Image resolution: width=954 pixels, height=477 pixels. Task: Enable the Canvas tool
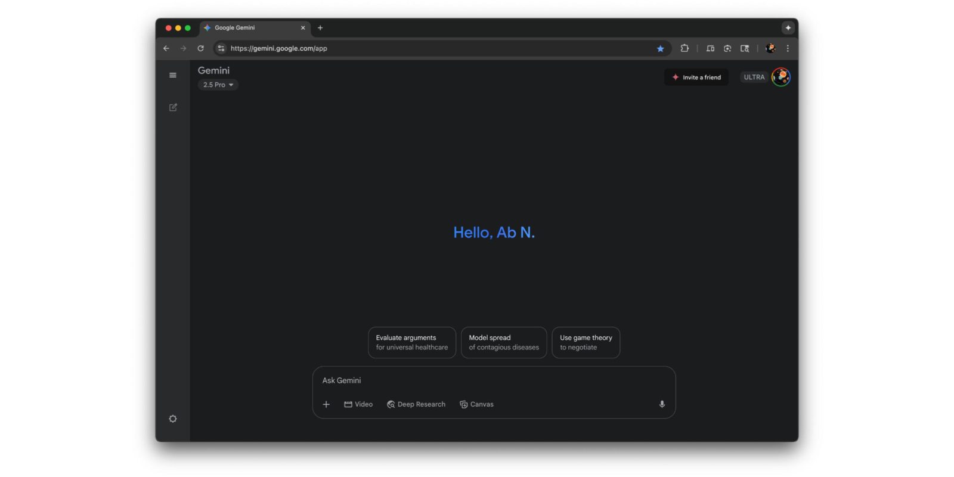coord(476,404)
